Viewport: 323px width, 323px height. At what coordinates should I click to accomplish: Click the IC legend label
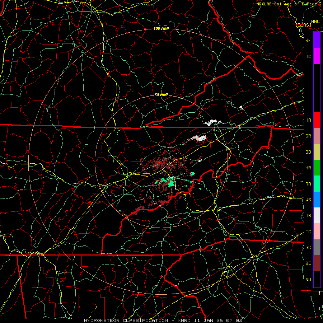[x=308, y=232]
